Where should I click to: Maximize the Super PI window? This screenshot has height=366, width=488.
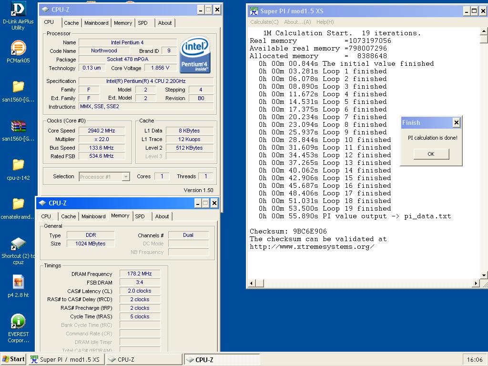(x=474, y=11)
